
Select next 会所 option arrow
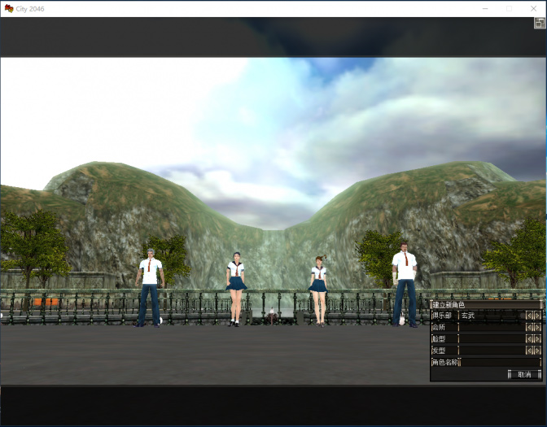(537, 327)
